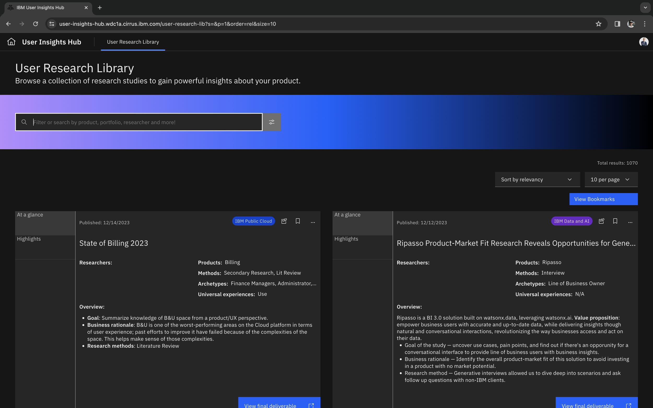Open the browser side panel icon
This screenshot has height=408, width=653.
click(x=617, y=24)
